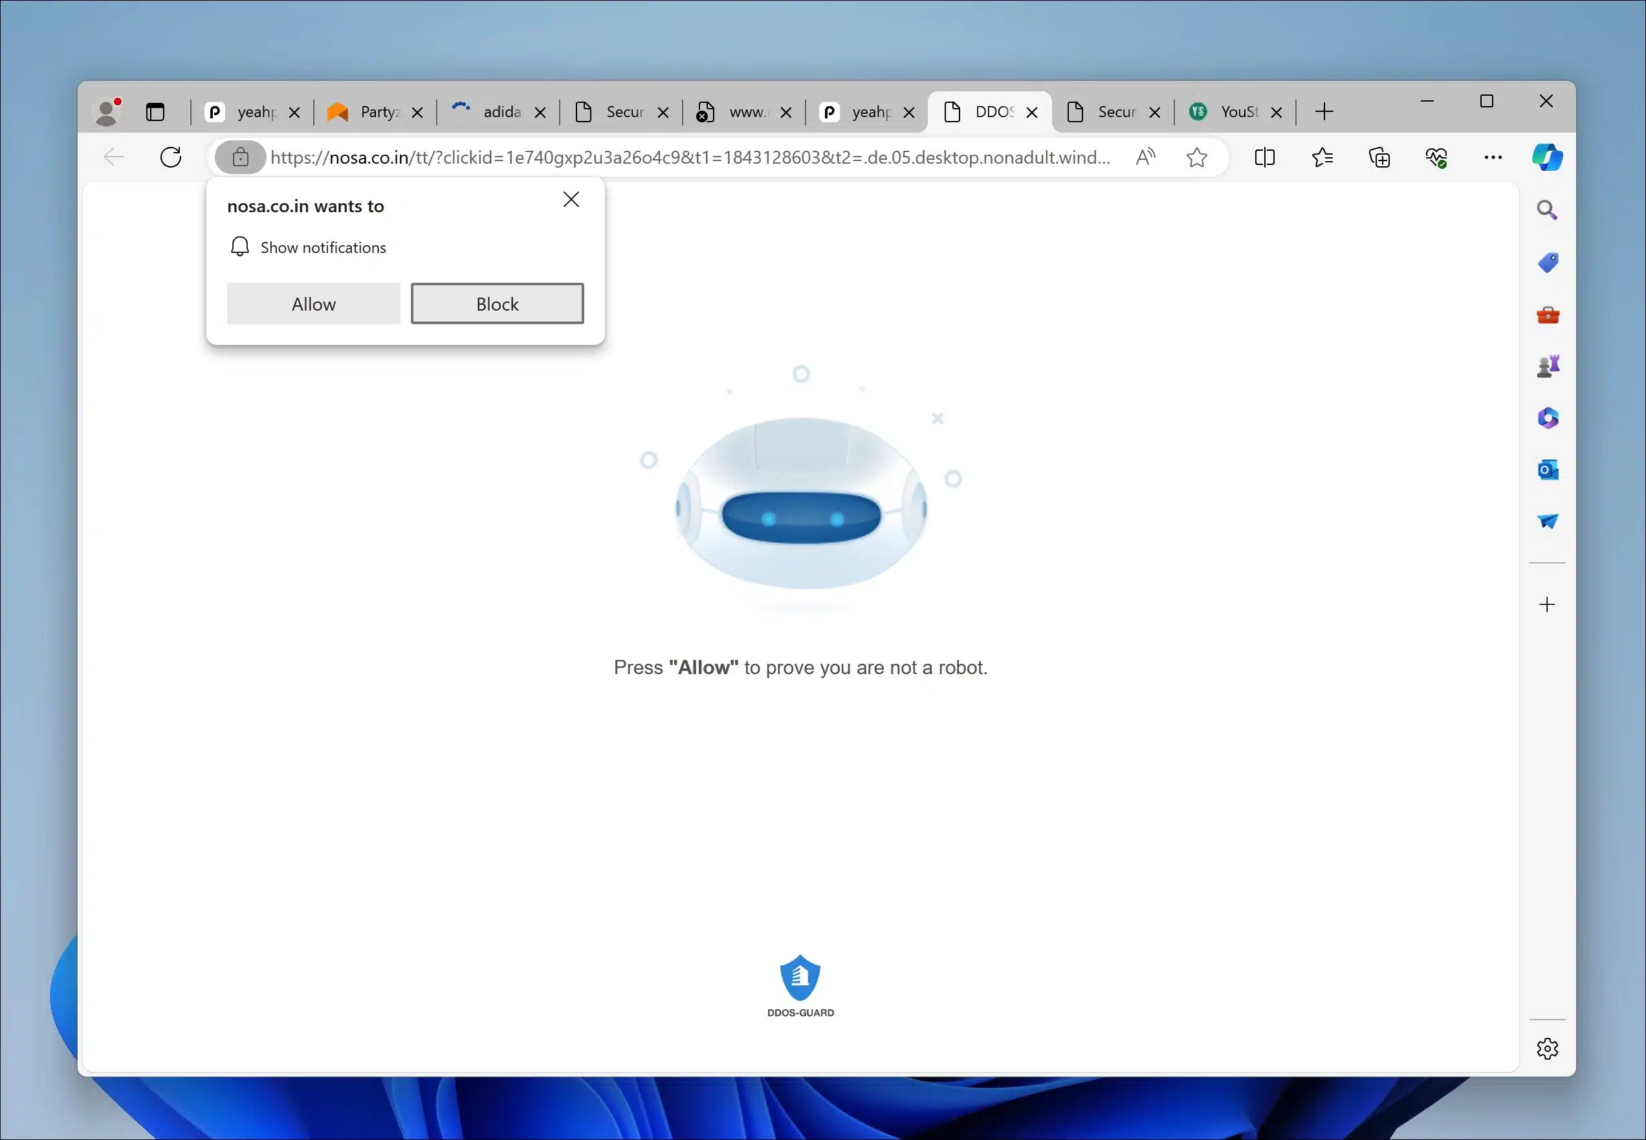Refresh the page with the reload icon
The width and height of the screenshot is (1646, 1140).
point(171,157)
